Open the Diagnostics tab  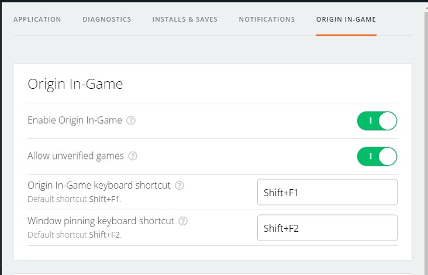(107, 19)
